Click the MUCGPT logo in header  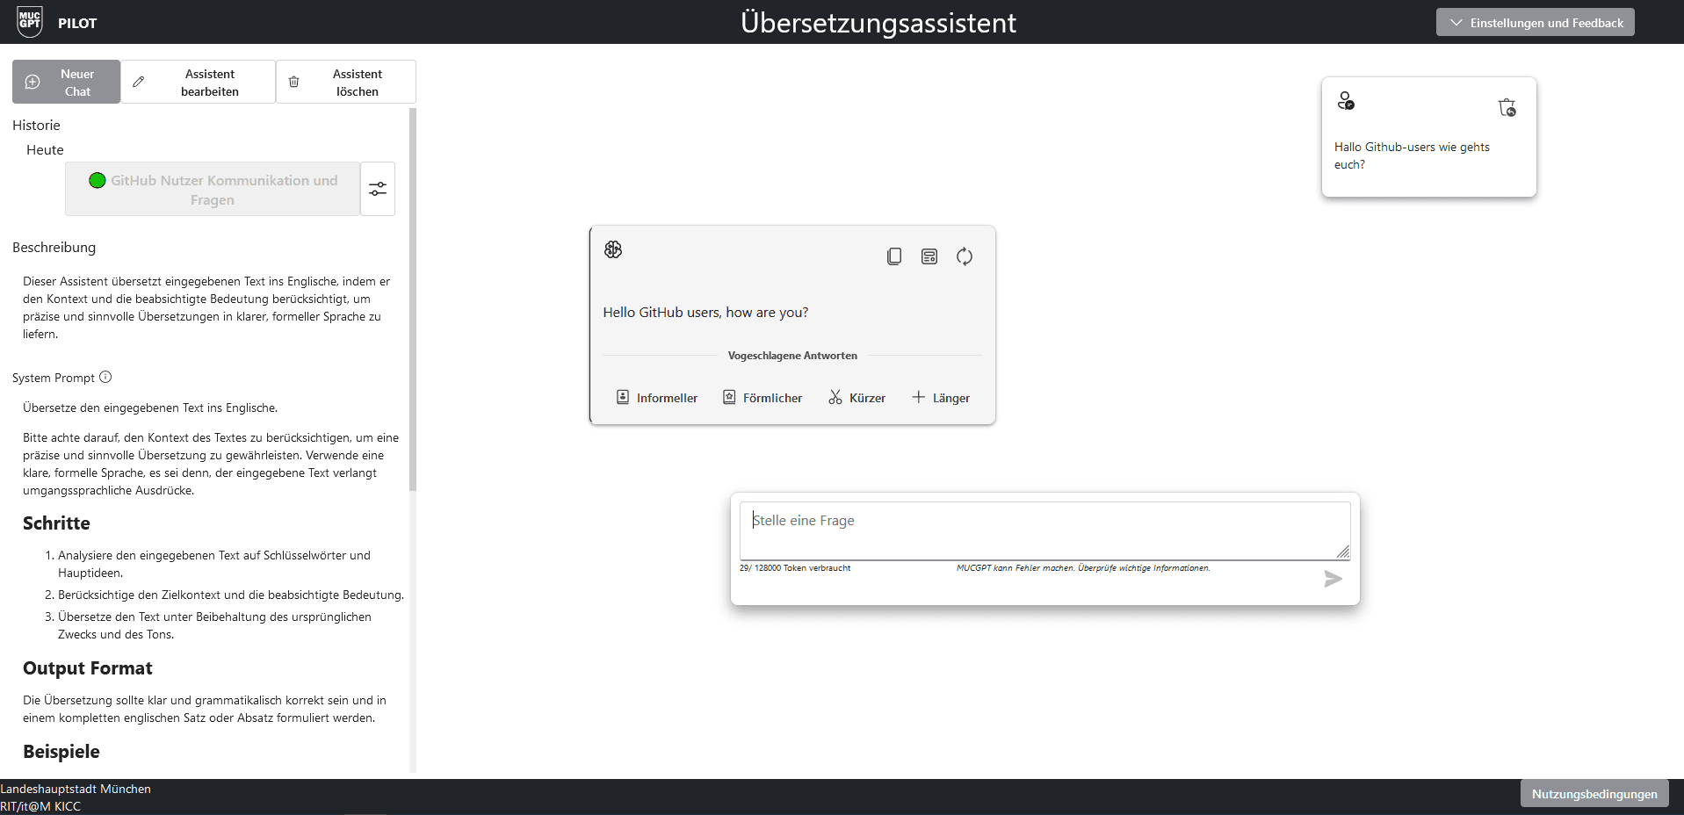tap(30, 22)
